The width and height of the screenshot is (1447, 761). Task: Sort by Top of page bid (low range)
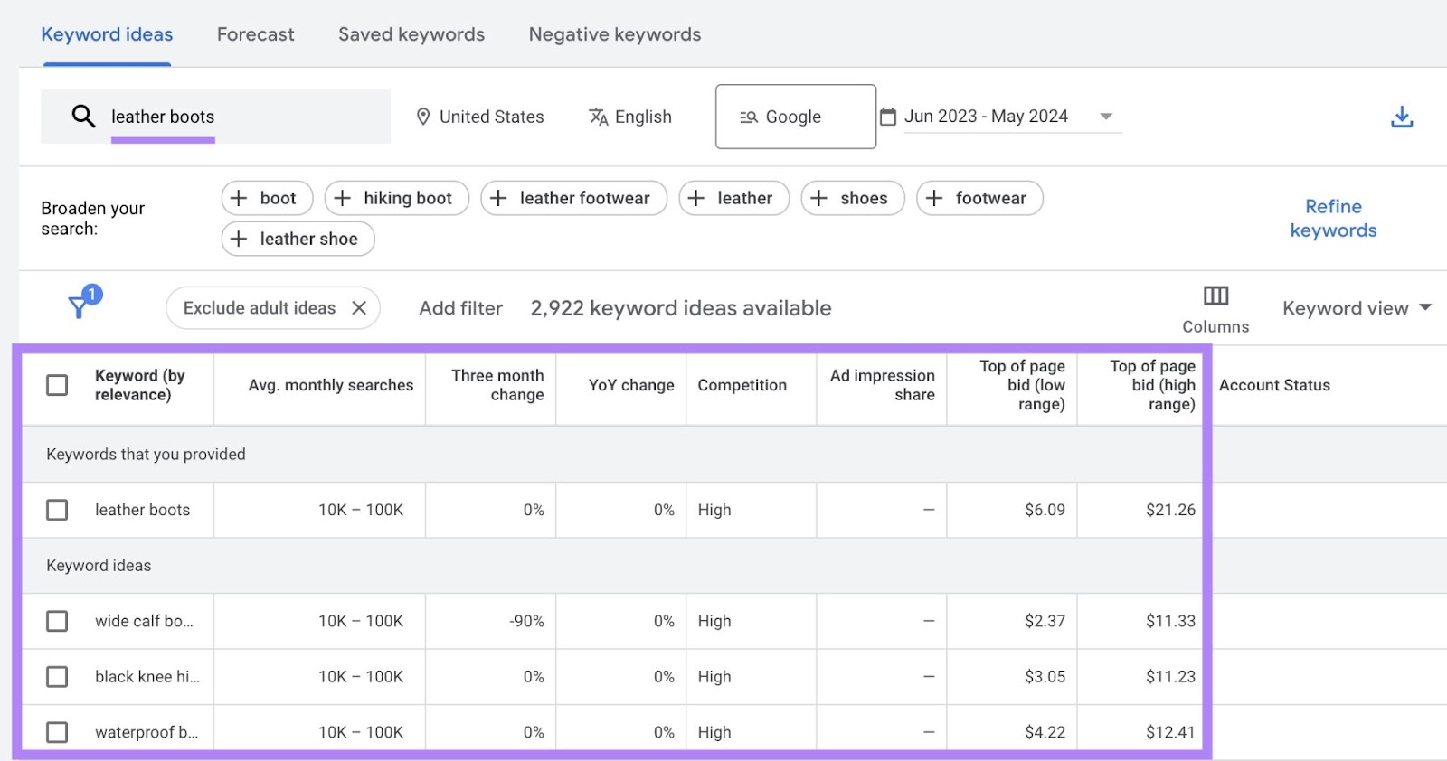(1023, 385)
